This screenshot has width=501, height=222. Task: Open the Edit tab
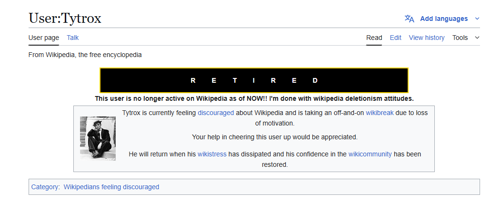click(396, 38)
